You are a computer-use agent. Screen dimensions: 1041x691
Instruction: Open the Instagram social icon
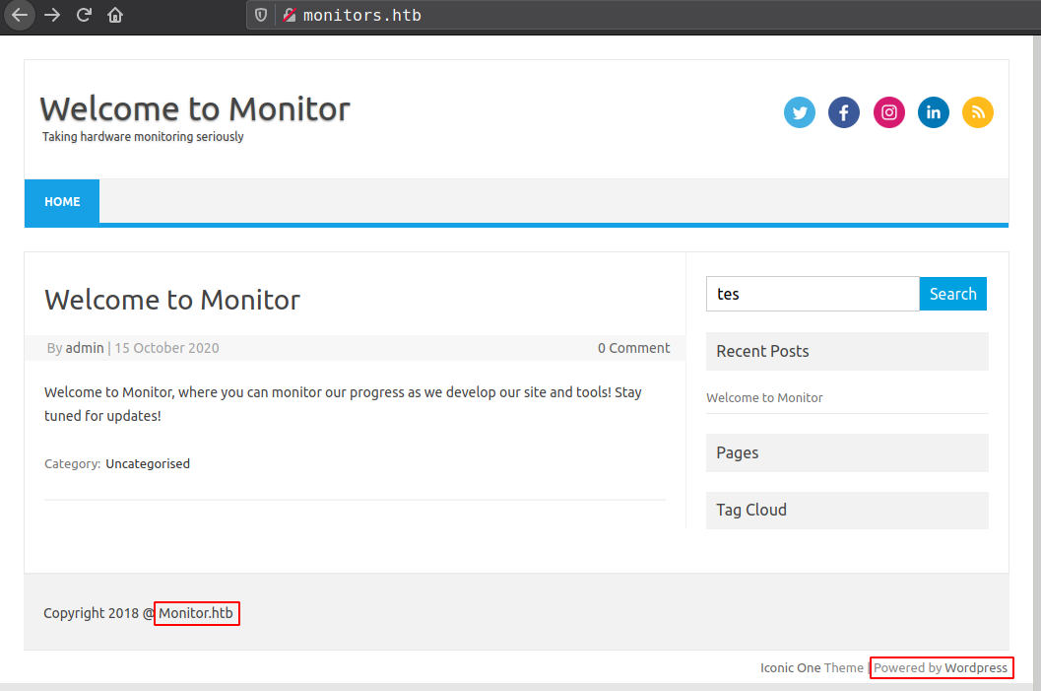click(888, 112)
